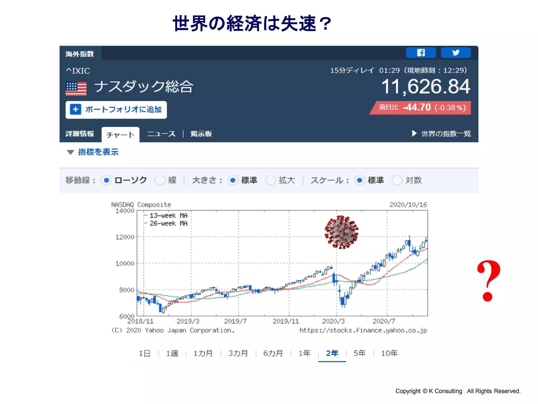
Task: Click the 15分ディレイ time text
Action: coord(399,70)
